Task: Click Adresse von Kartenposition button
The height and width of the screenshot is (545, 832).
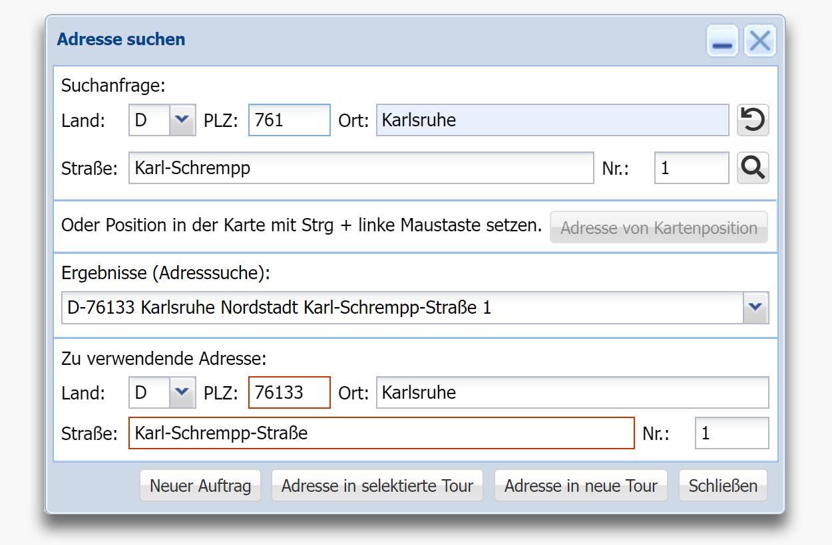Action: pyautogui.click(x=658, y=228)
